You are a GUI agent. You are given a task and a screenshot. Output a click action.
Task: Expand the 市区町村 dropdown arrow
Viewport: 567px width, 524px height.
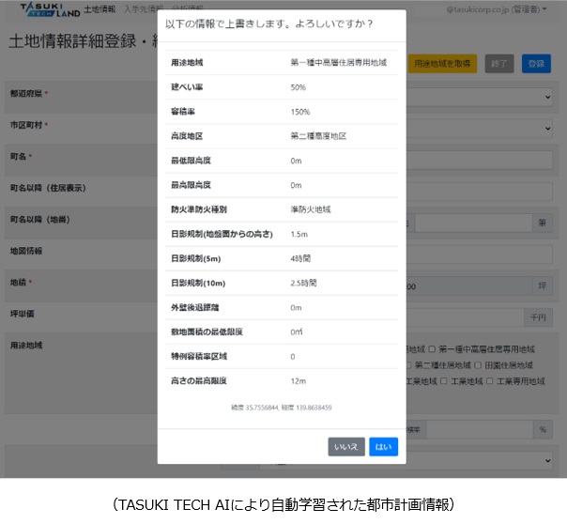547,129
